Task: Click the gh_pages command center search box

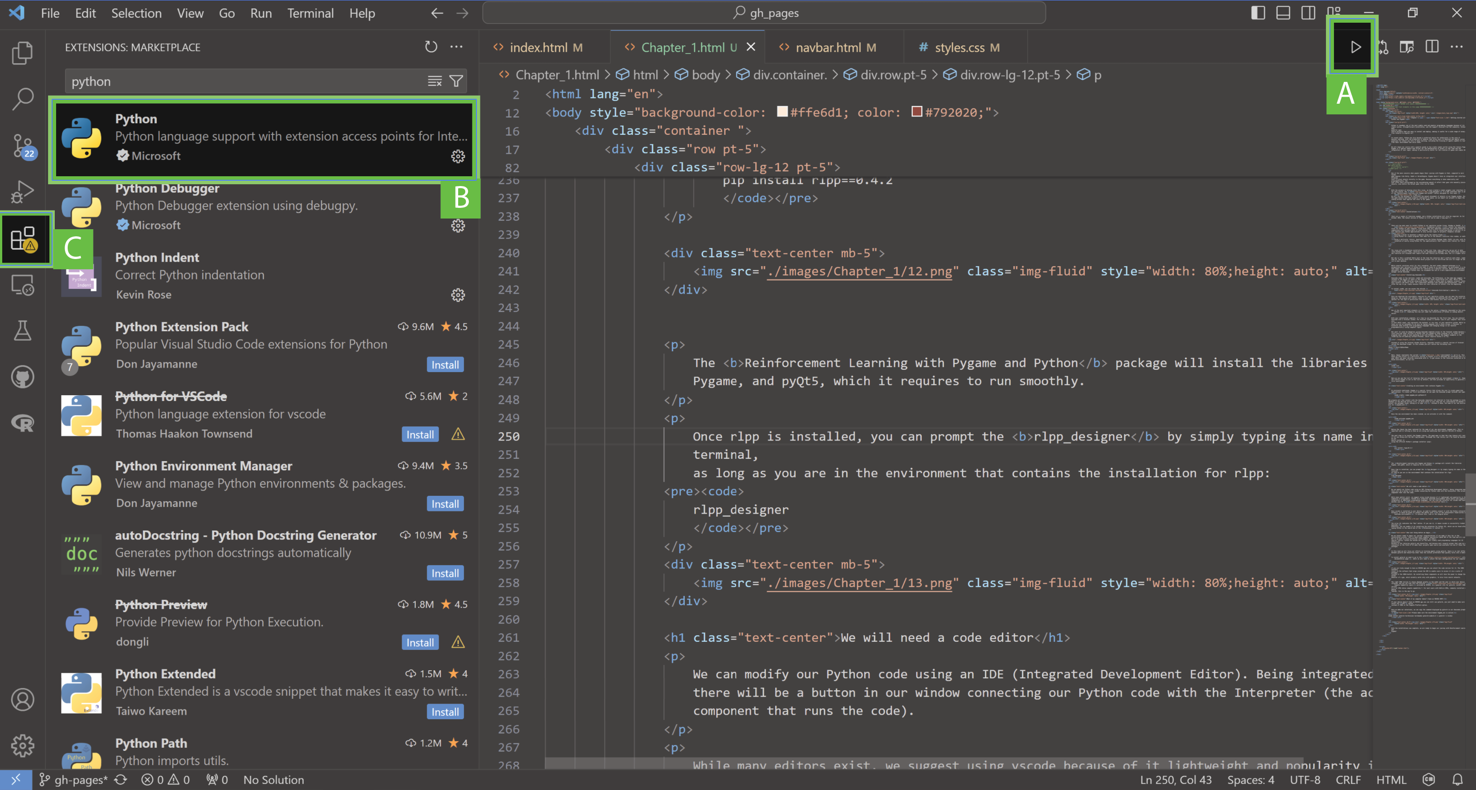Action: 764,12
